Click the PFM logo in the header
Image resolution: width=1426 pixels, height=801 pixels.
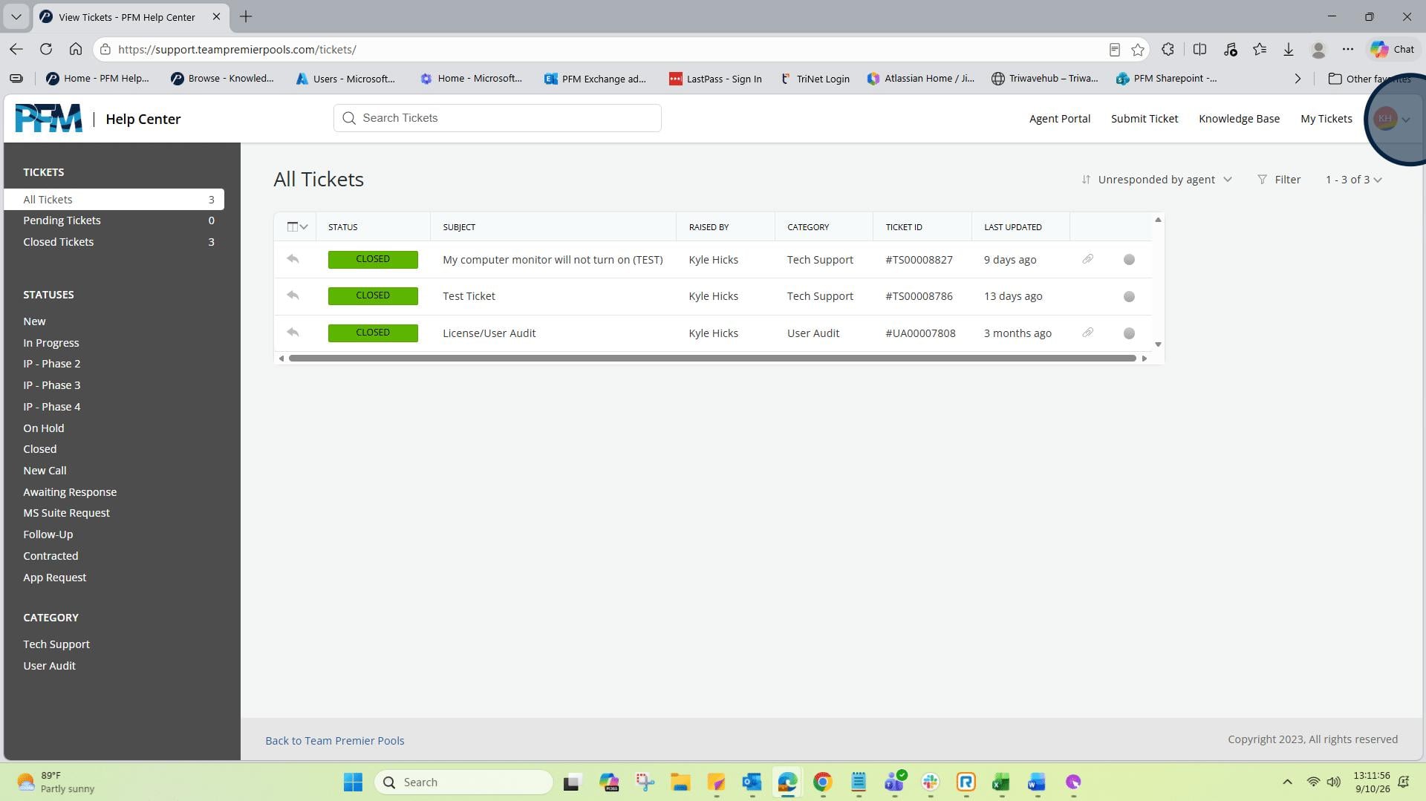(x=49, y=119)
